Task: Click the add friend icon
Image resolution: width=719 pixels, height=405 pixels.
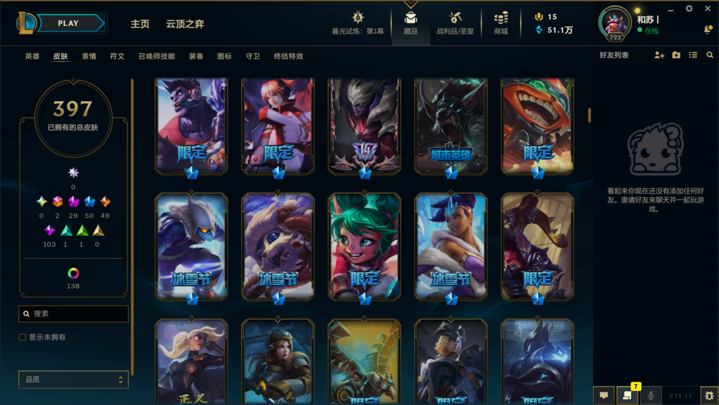Action: (x=659, y=55)
